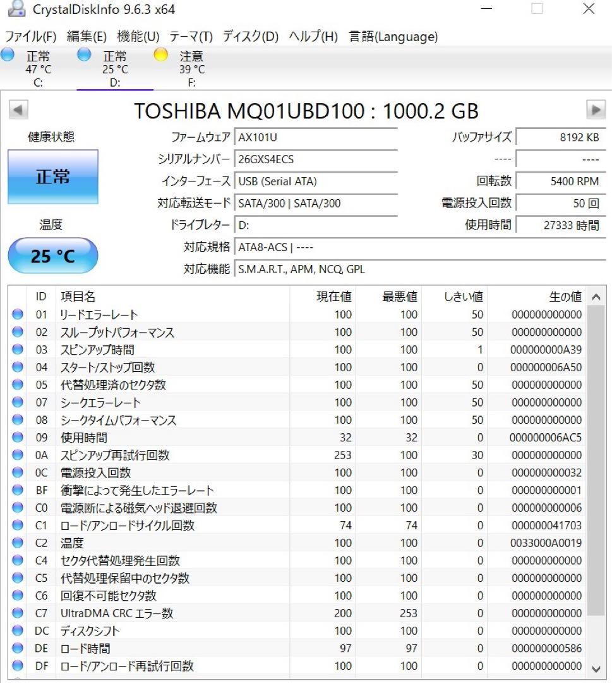
Task: Click status circle for 08 シークタイムパフォーマンス
Action: [x=18, y=419]
